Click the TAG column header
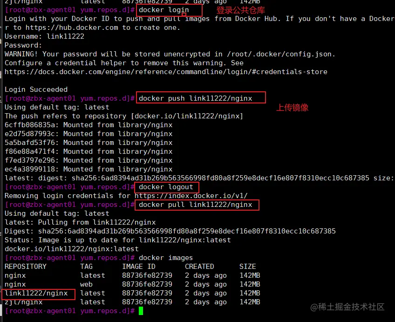The width and height of the screenshot is (395, 322). click(87, 267)
